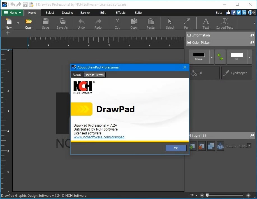Screen dimensions: 257x199
Task: Click the Save toolbar icon
Action: pyautogui.click(x=45, y=23)
